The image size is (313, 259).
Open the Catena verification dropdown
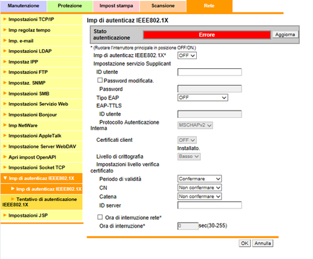pyautogui.click(x=199, y=196)
